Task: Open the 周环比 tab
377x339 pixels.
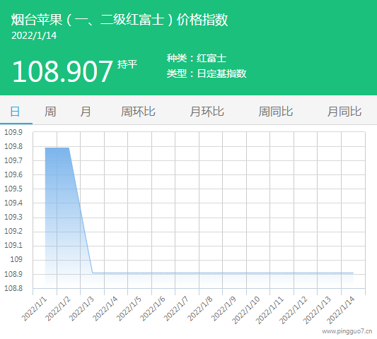Action: 138,112
